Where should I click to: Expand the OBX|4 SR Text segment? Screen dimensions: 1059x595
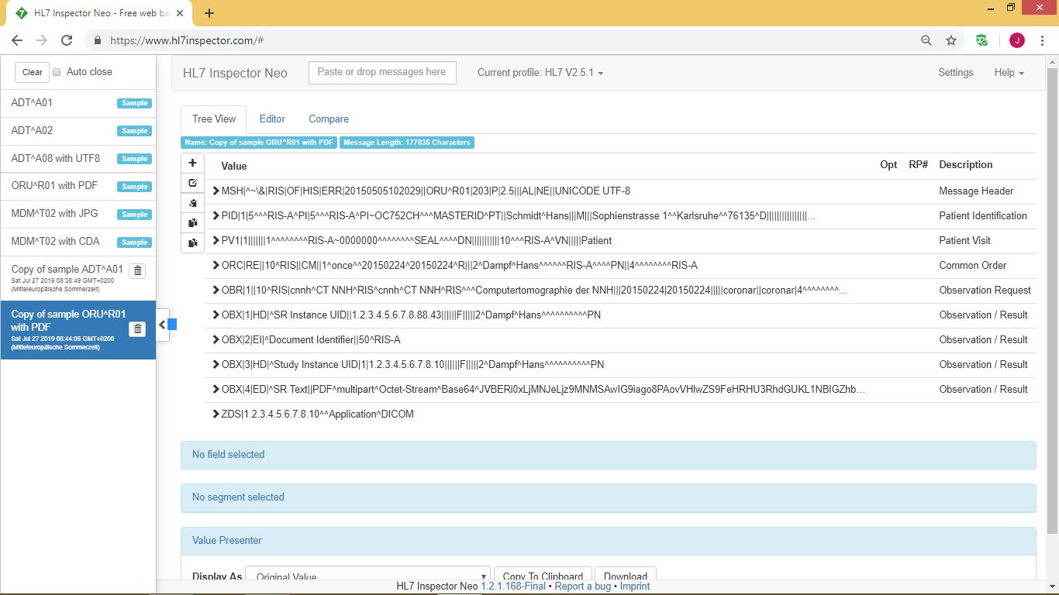(x=216, y=390)
